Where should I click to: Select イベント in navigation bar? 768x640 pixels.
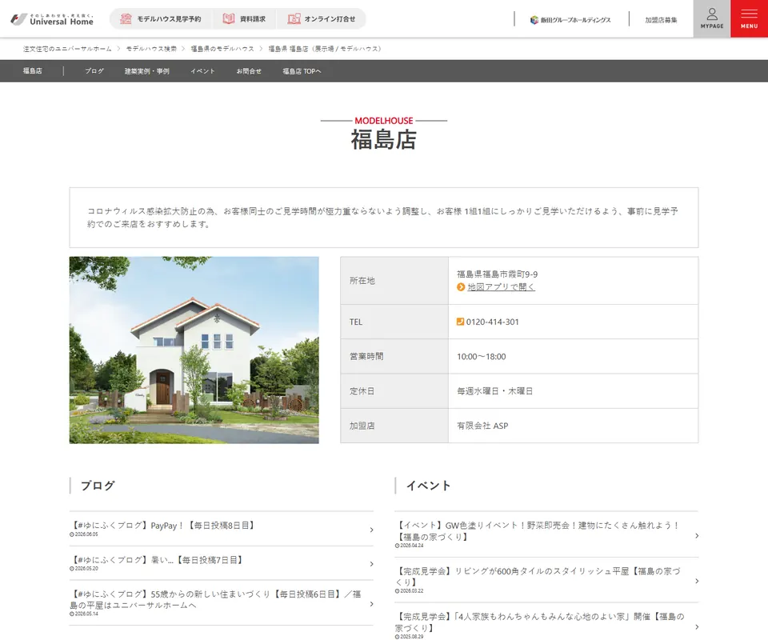point(202,71)
